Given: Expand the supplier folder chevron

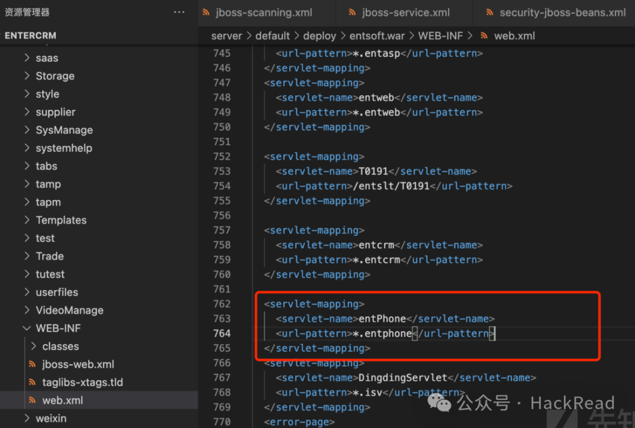Looking at the screenshot, I should (26, 112).
